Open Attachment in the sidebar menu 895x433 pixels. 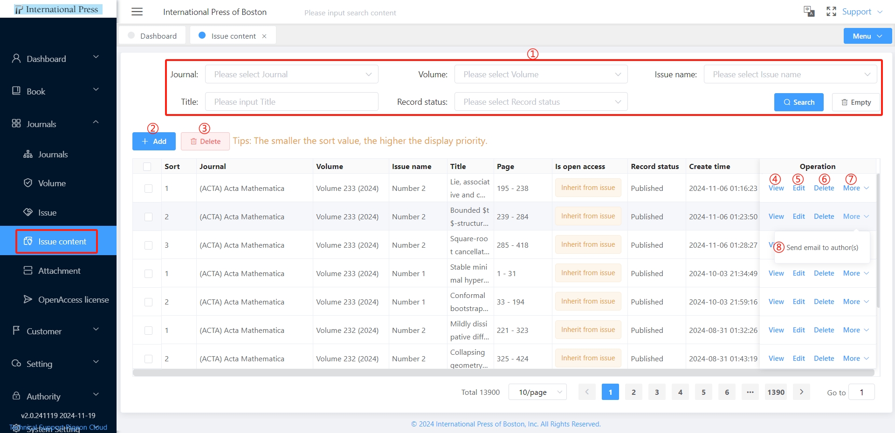(x=58, y=271)
